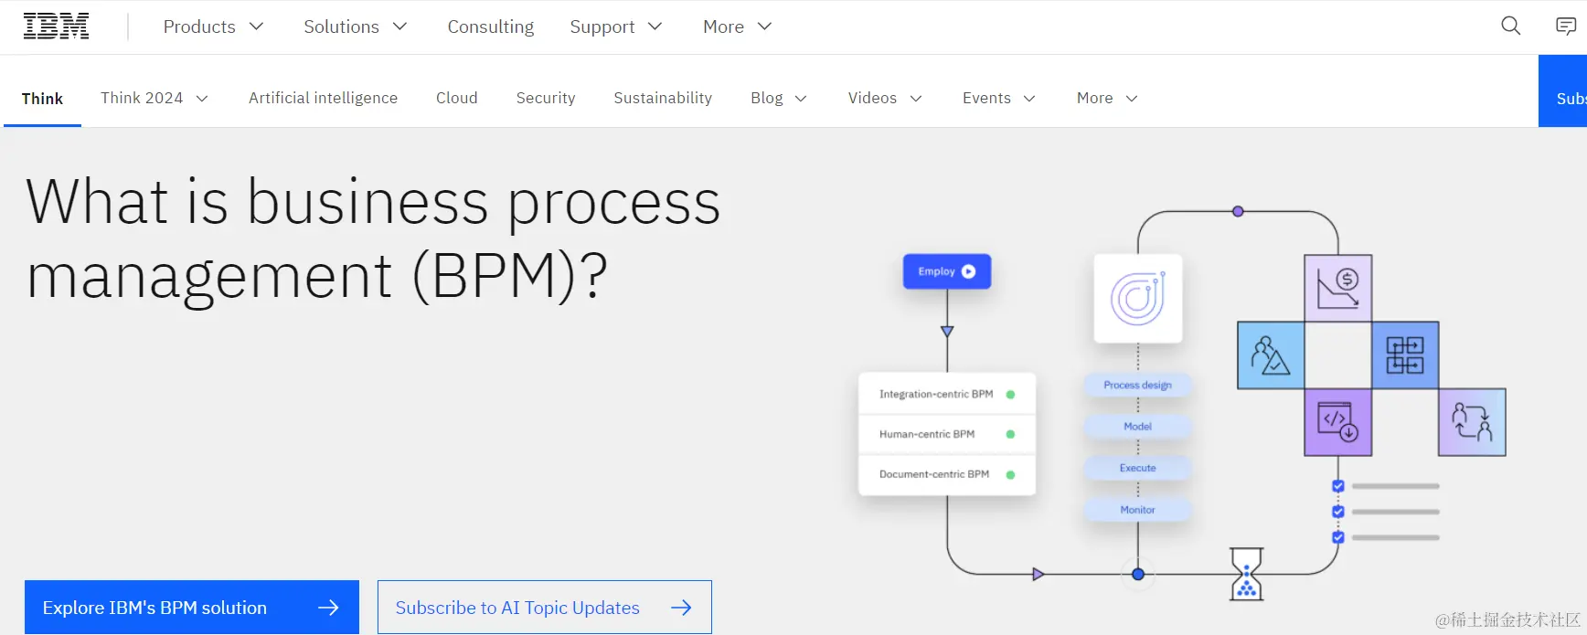Click the Process design pill
The height and width of the screenshot is (635, 1587).
(1138, 385)
